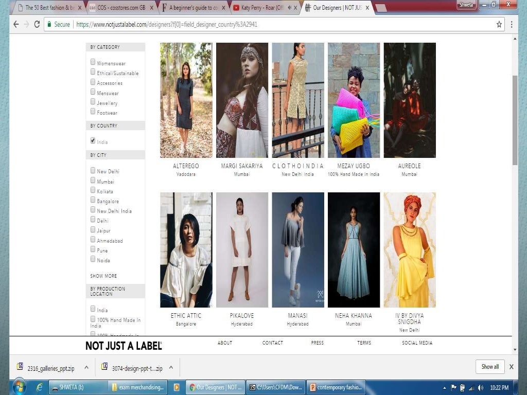This screenshot has width=527, height=395.
Task: Open SOCIAL MEDIA footer link
Action: (x=417, y=343)
